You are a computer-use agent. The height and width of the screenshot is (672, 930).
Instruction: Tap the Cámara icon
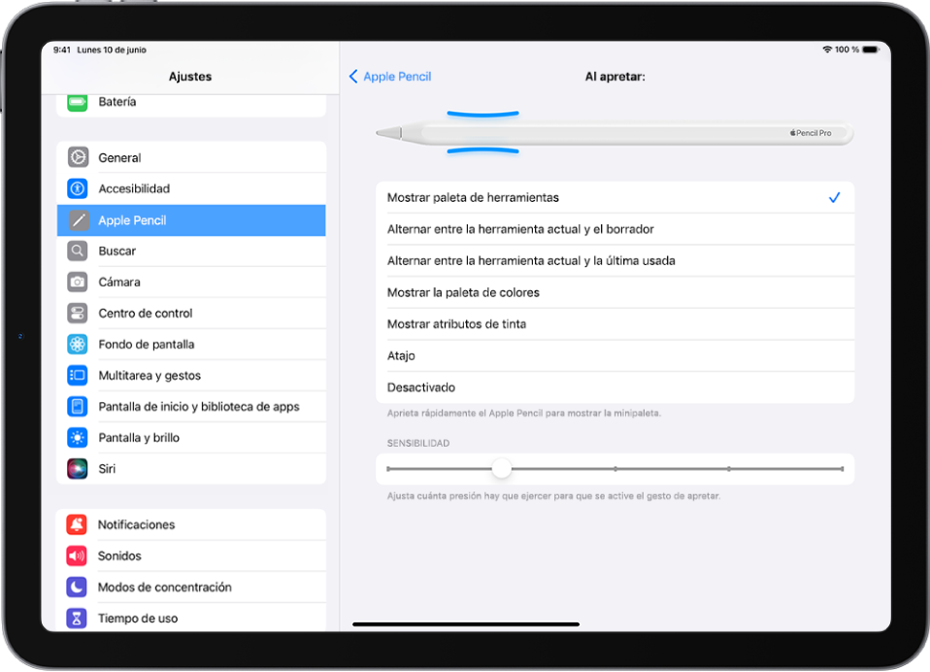[78, 282]
